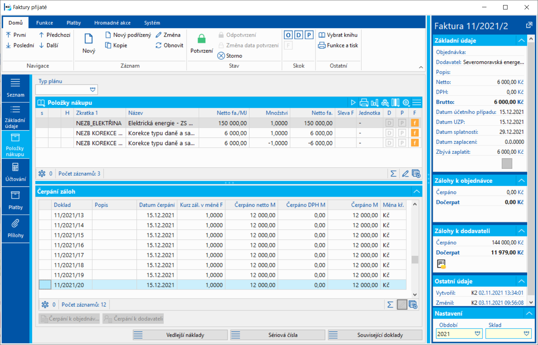538x345 pixels.
Task: Click the gray color square under Zbývá zaplatit
Action: coord(507,164)
